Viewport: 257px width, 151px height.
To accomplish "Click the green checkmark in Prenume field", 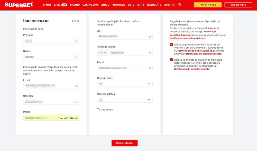I will click(76, 41).
